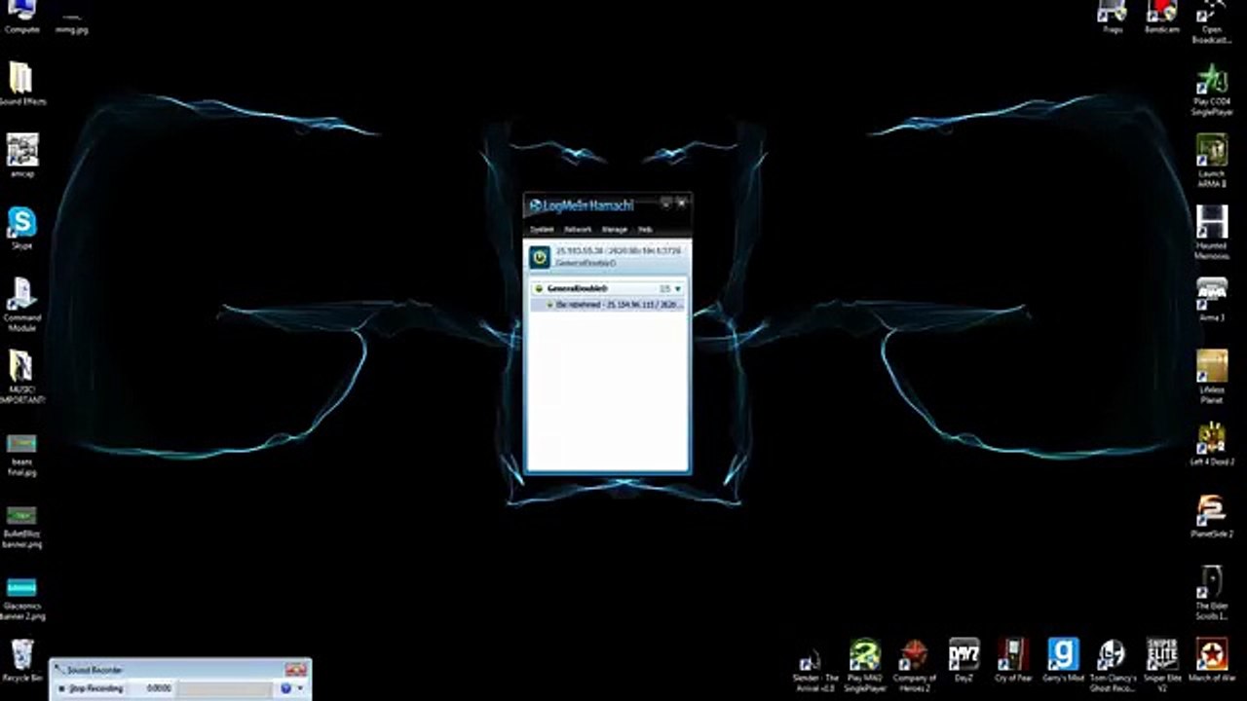Open the Sound Recorder help dropdown arrow
The image size is (1247, 701).
point(299,688)
